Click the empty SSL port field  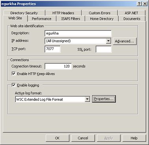104,49
